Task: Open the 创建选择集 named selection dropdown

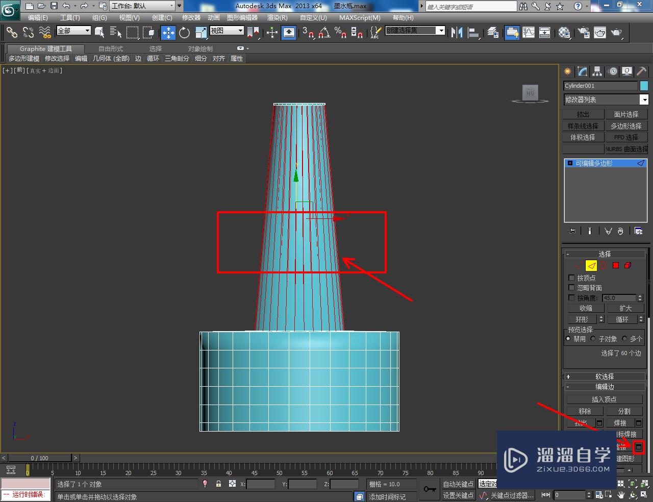Action: 415,31
